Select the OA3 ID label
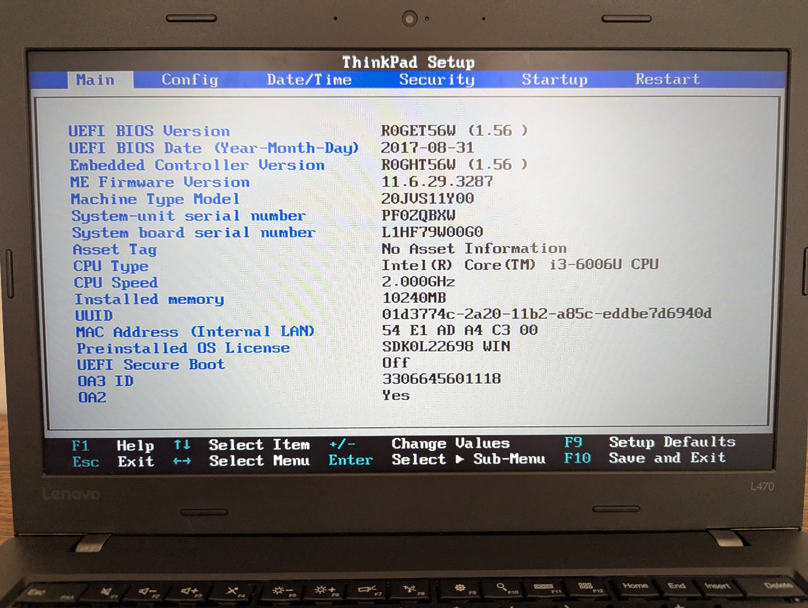 click(106, 381)
